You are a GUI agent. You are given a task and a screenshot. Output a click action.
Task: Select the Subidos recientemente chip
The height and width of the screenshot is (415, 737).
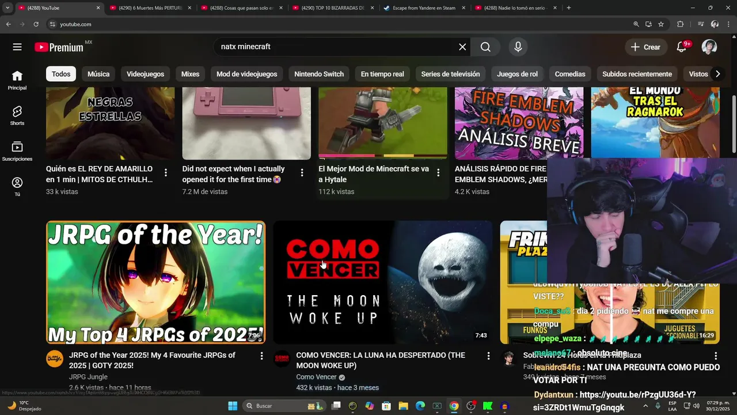(x=637, y=74)
